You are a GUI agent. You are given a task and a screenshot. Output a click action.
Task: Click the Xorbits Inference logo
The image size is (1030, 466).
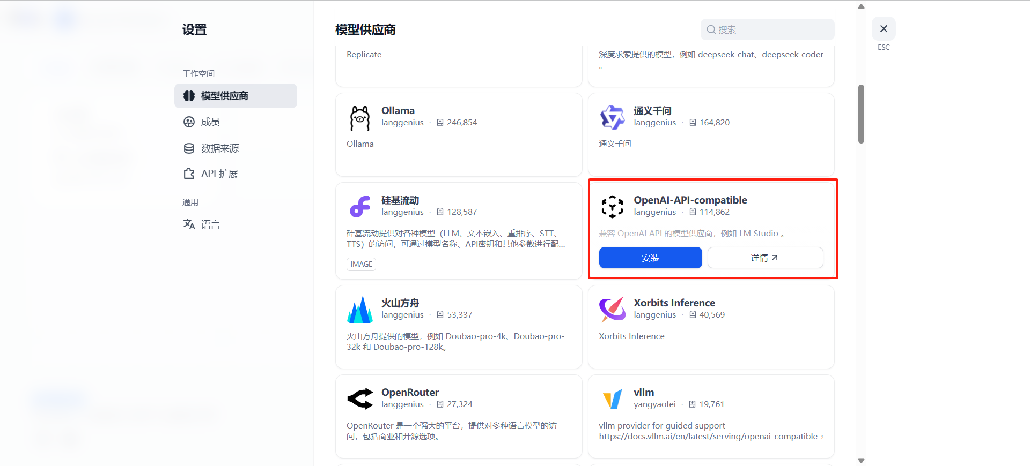[612, 309]
